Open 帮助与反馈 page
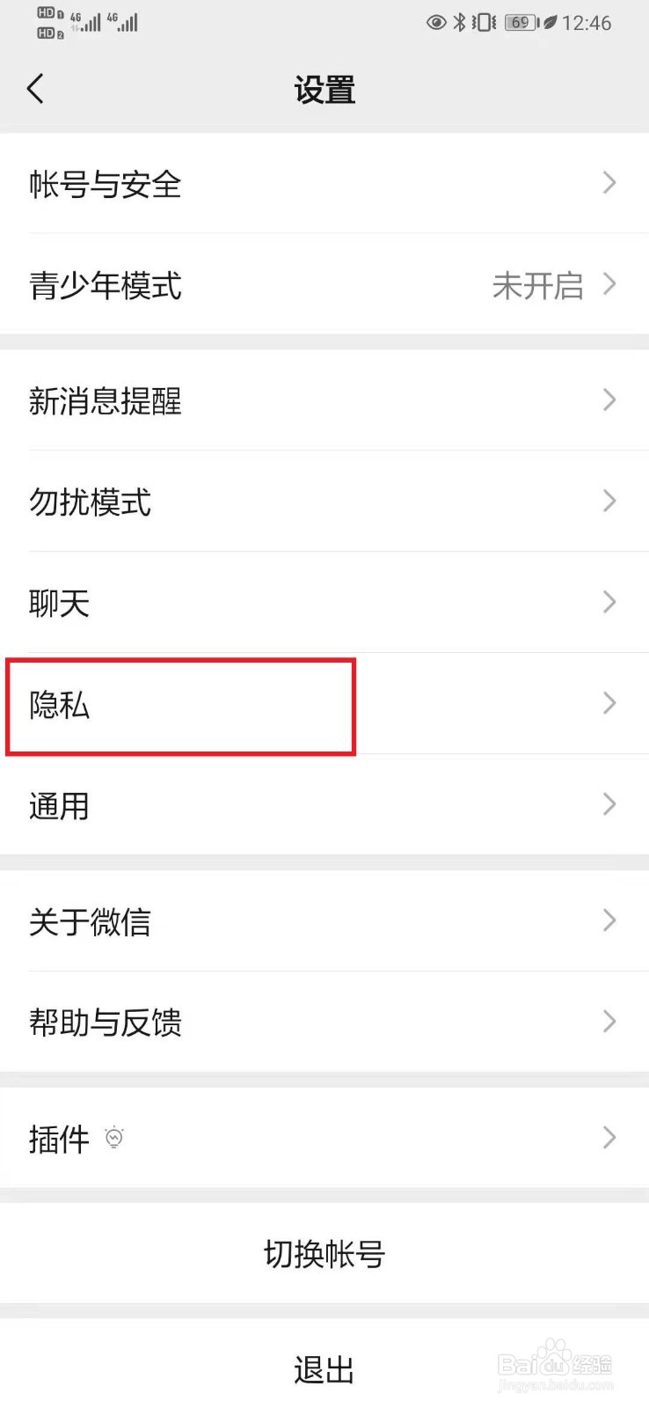The image size is (649, 1408). pos(324,1022)
